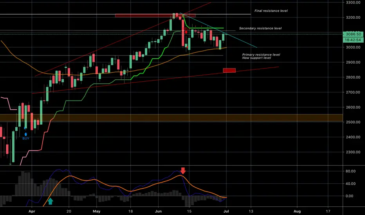Click the current price label 3086.50
This screenshot has height=215, width=365.
(x=353, y=34)
